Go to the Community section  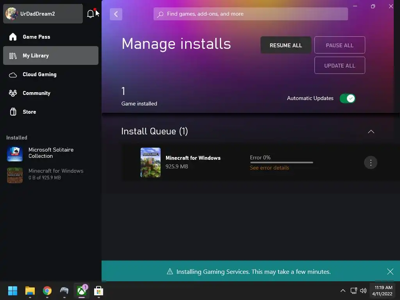(x=50, y=93)
